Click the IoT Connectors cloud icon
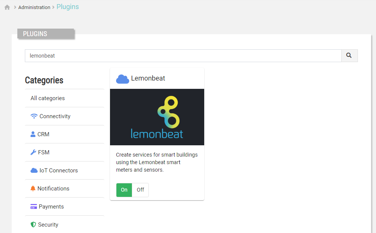376x233 pixels. [x=34, y=171]
